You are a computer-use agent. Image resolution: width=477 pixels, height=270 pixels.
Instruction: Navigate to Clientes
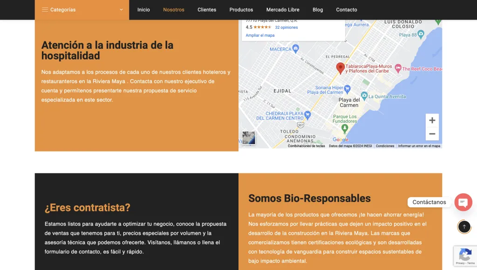tap(207, 10)
